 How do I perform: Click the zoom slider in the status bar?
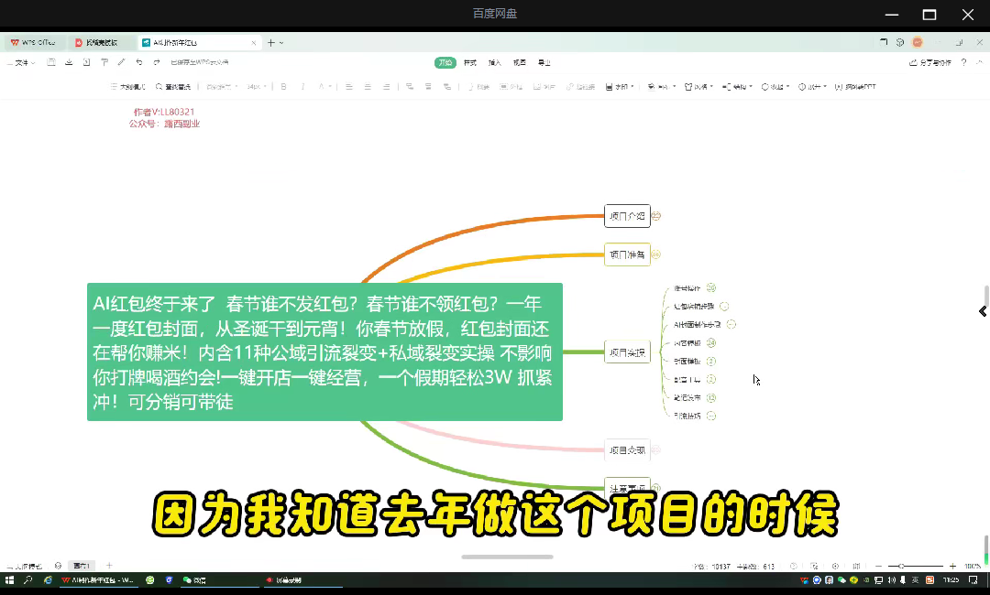pos(902,567)
